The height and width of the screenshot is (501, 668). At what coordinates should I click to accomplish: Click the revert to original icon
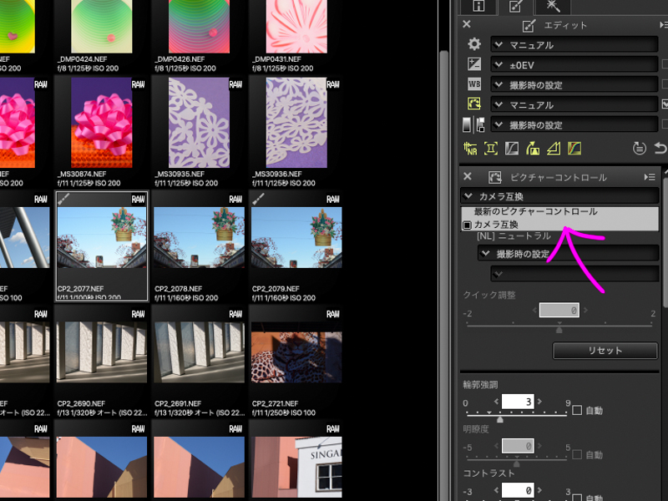coord(639,149)
